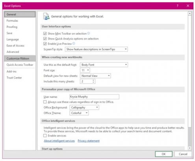Open About intelligent services link
This screenshot has width=195, height=161.
59,141
